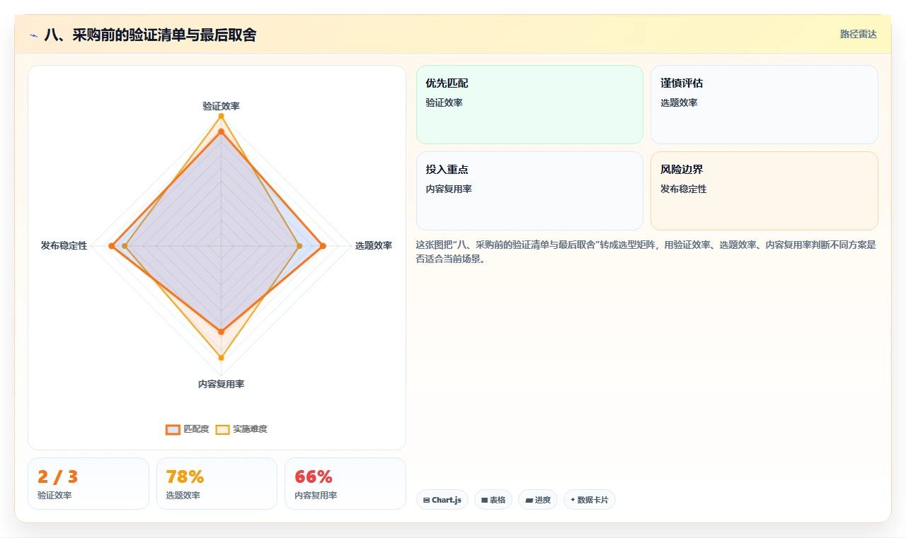Click the page title 八、采购前的验证清单与最后取舍
The image size is (906, 538).
150,35
